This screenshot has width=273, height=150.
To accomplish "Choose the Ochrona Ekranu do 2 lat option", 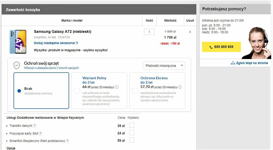I will [135, 91].
